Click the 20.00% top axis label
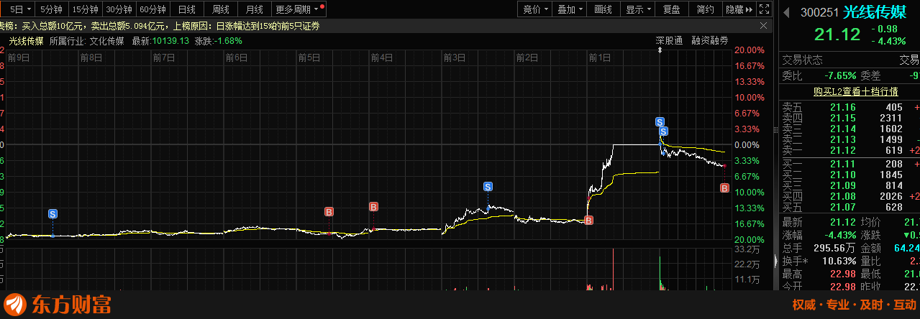This screenshot has width=920, height=319. (x=750, y=50)
